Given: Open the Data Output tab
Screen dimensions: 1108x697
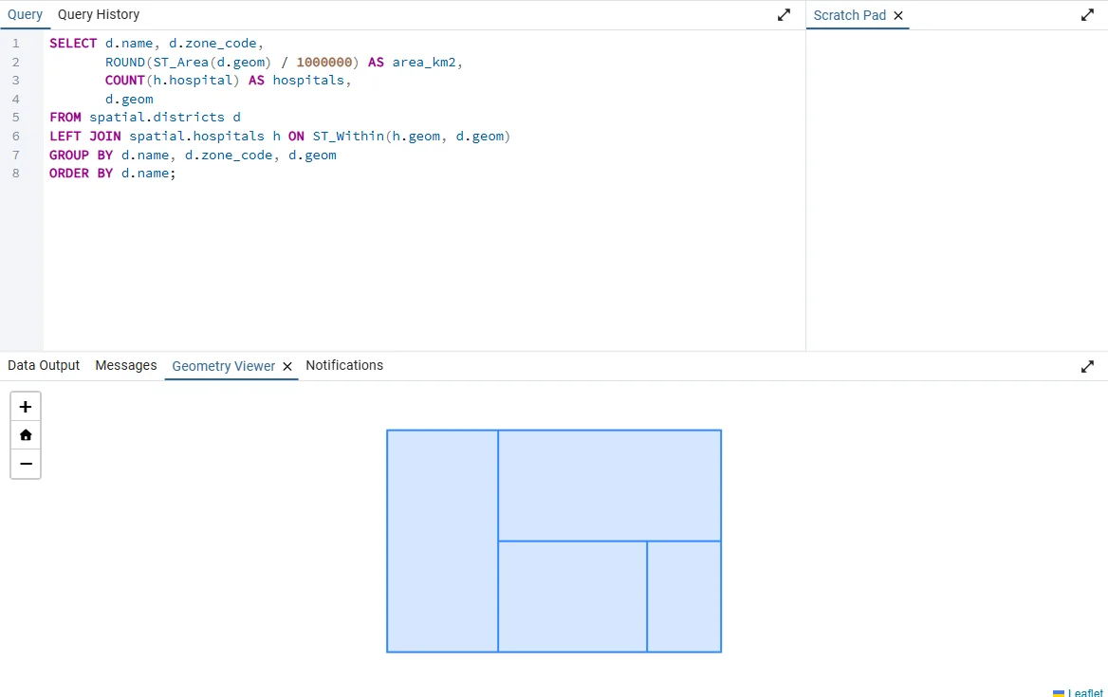Looking at the screenshot, I should coord(44,366).
